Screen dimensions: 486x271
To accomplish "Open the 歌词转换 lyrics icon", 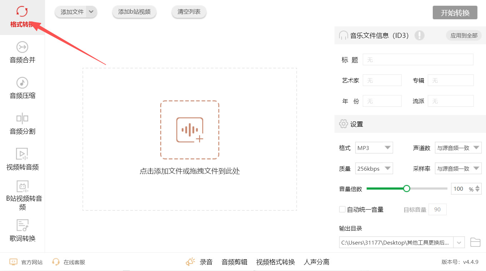I will tap(22, 226).
